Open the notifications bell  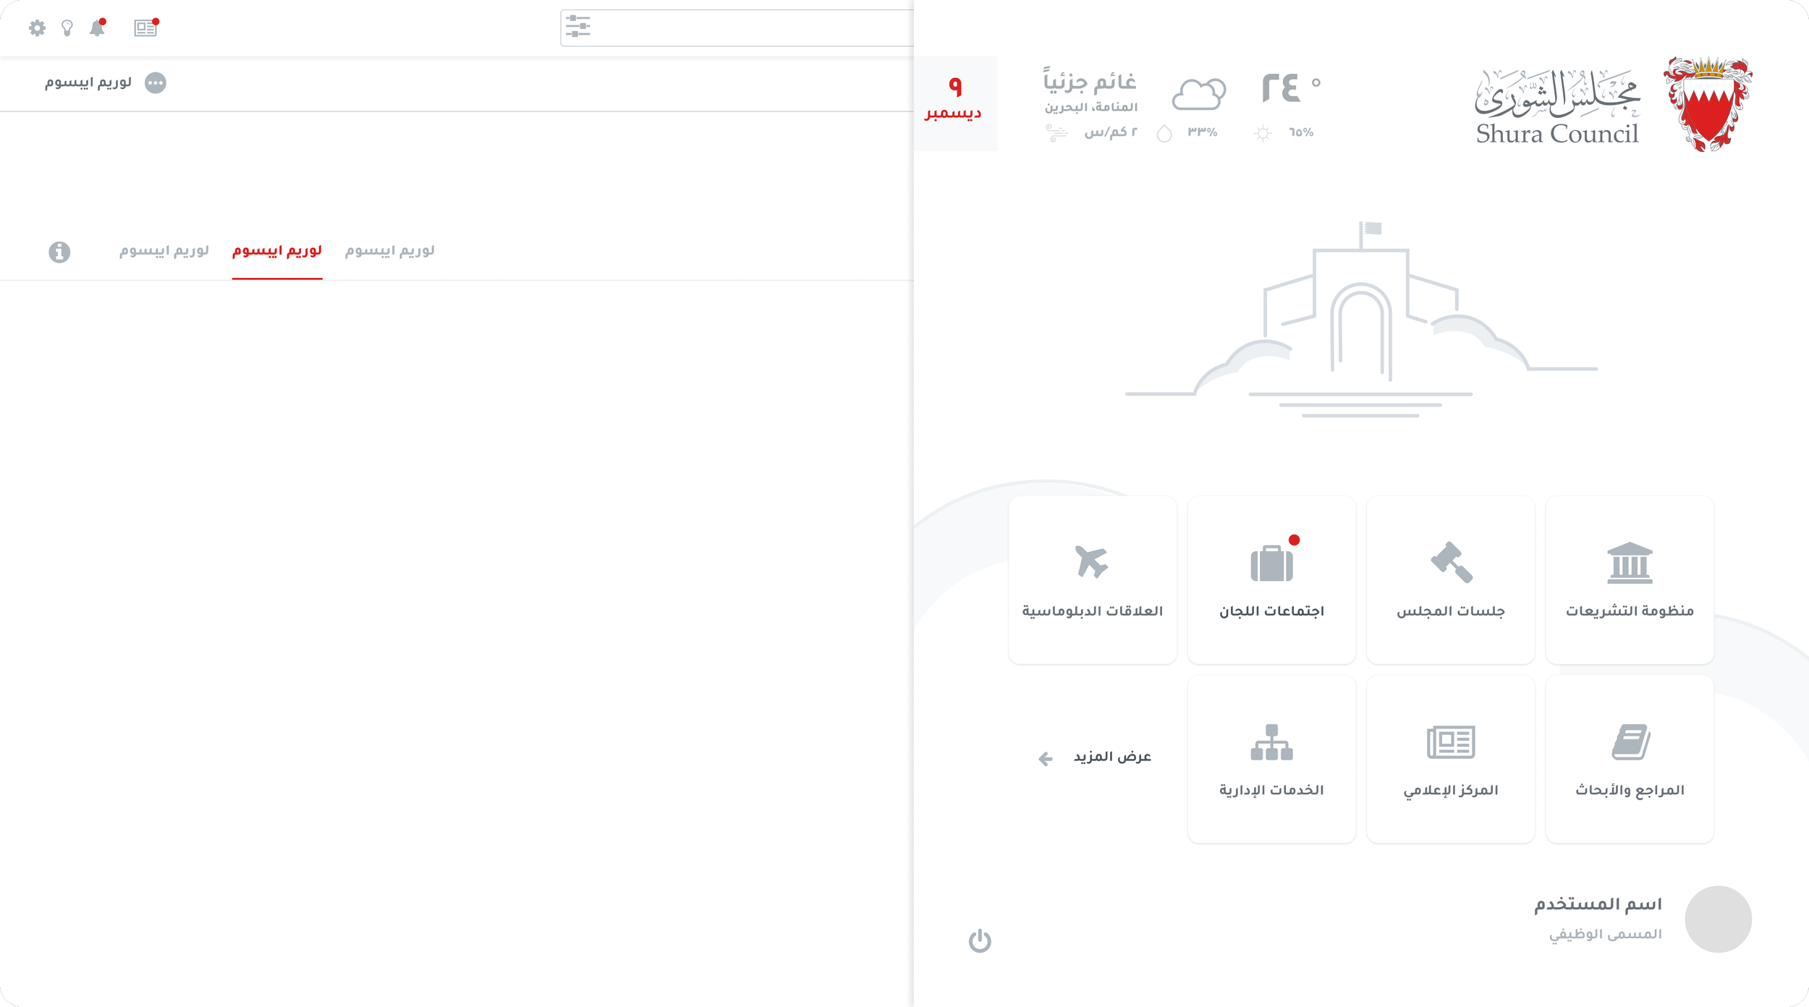pyautogui.click(x=97, y=28)
